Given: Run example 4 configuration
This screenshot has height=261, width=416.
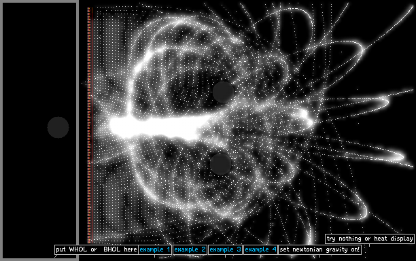Looking at the screenshot, I should [260, 249].
